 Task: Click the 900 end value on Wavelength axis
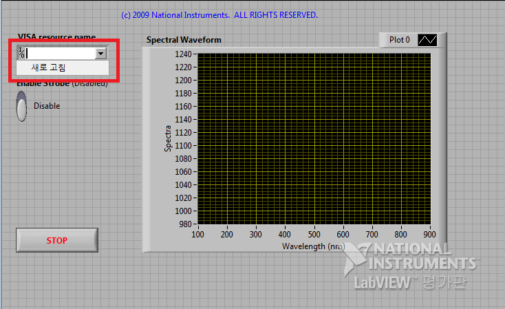(x=431, y=234)
